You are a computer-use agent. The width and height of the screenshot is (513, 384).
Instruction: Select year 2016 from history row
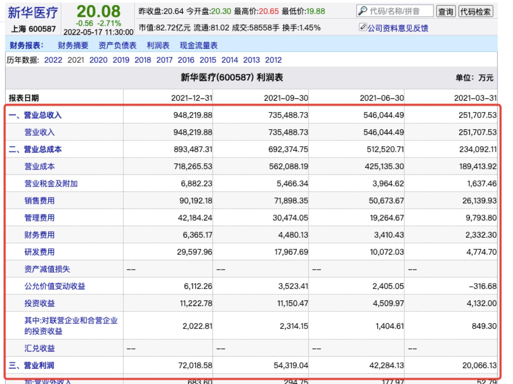coord(186,60)
